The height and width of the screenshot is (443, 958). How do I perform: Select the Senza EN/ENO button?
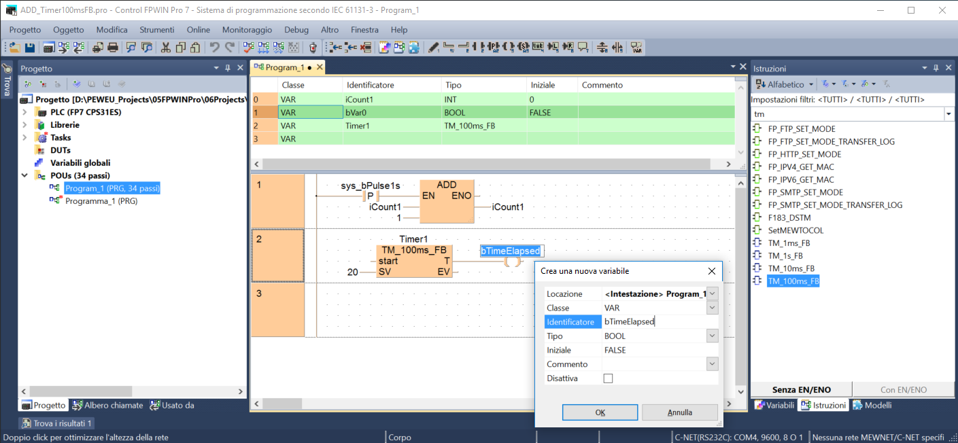(802, 389)
